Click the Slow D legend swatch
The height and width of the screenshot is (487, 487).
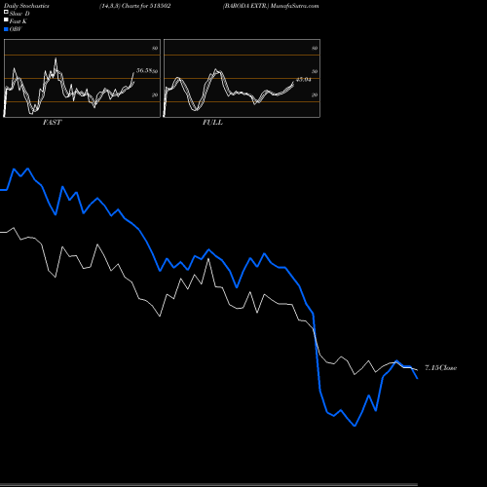[x=6, y=12]
